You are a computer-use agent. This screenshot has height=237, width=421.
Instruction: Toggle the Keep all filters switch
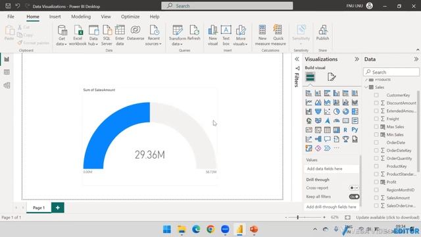[x=354, y=197]
